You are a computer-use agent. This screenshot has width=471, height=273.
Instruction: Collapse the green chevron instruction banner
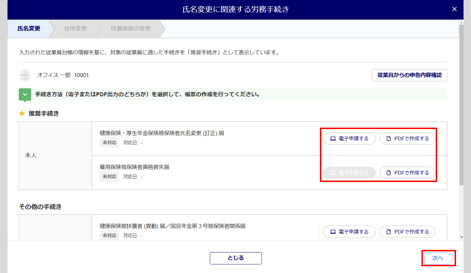pos(25,95)
